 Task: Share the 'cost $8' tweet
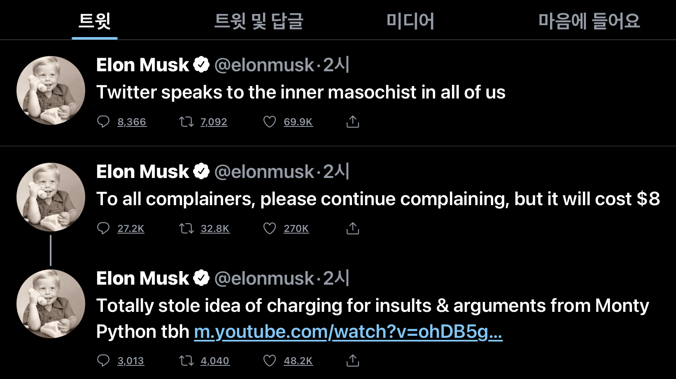coord(353,228)
